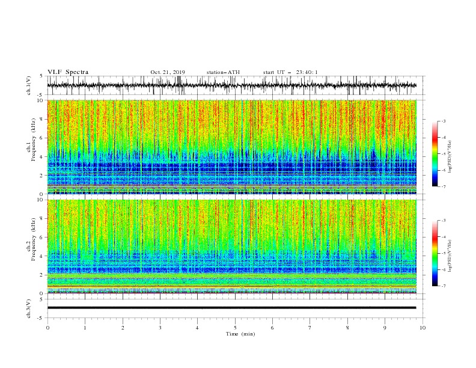Click the ch.1 colorbar "log(PSD)(V²/Hz)" label
This screenshot has width=476, height=368.
point(450,157)
